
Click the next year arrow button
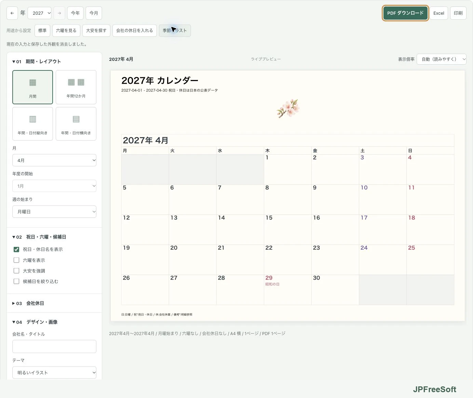[59, 13]
